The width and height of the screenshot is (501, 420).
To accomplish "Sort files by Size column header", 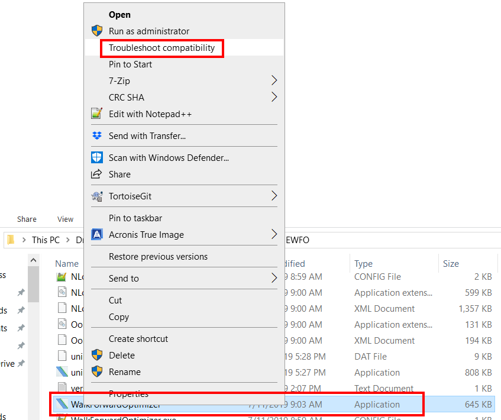I will pyautogui.click(x=451, y=264).
